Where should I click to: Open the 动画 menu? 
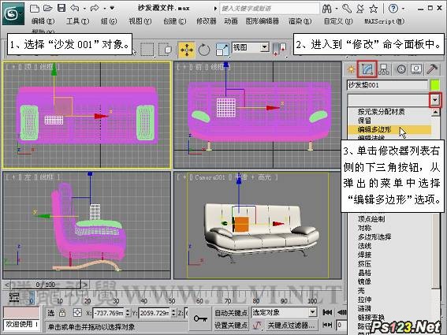[x=231, y=21]
